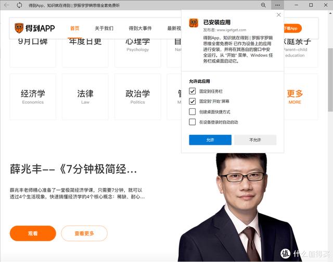Select the 首页 navigation tab
333x262 pixels.
point(75,28)
